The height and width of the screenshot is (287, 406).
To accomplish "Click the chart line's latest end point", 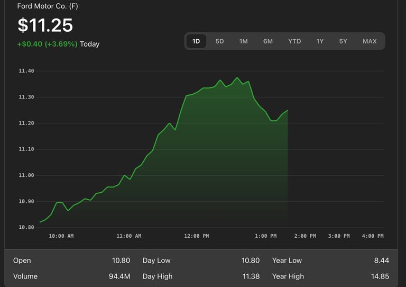I will click(288, 110).
